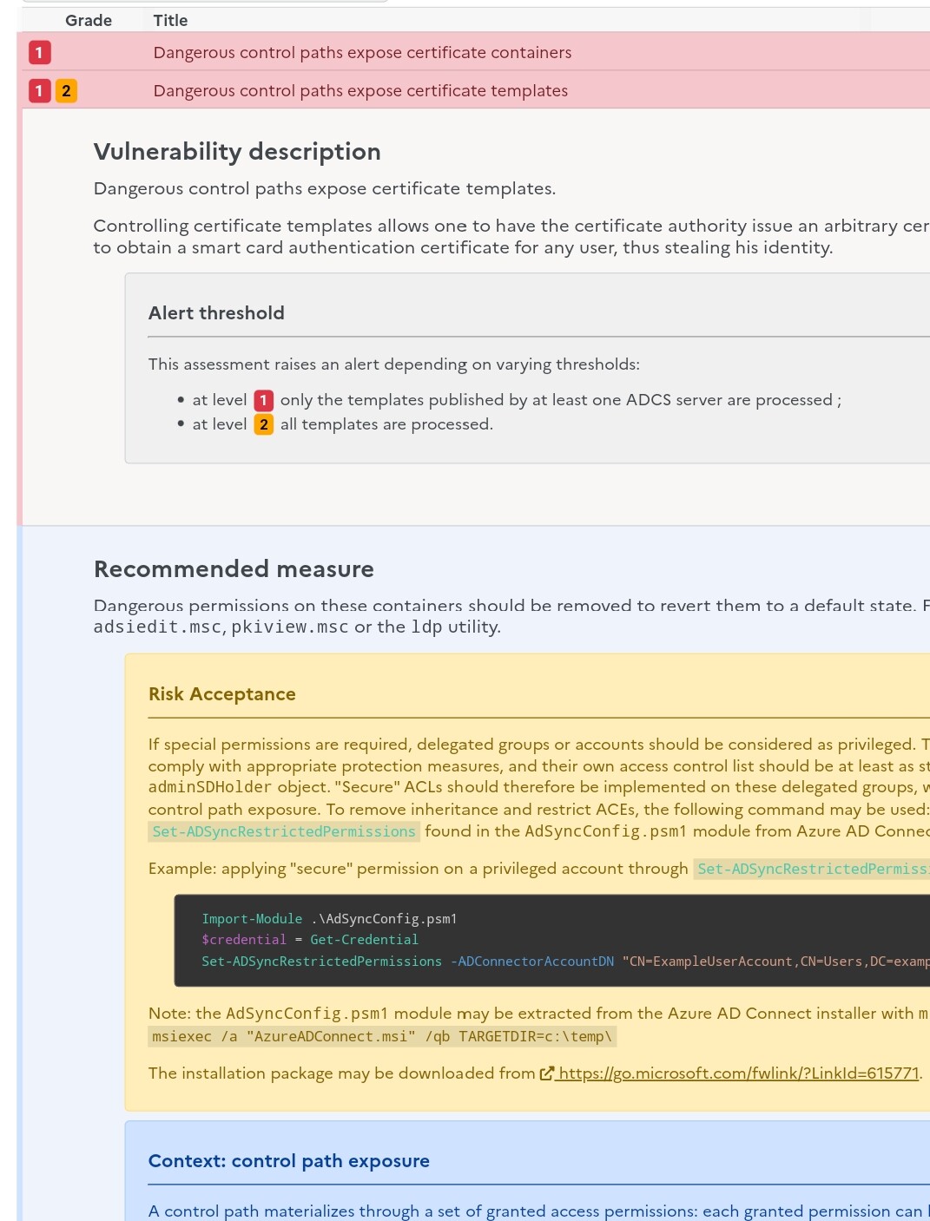The height and width of the screenshot is (1221, 930).
Task: Click the msiexec AzureADConnect.msi command snippet
Action: pos(382,1036)
